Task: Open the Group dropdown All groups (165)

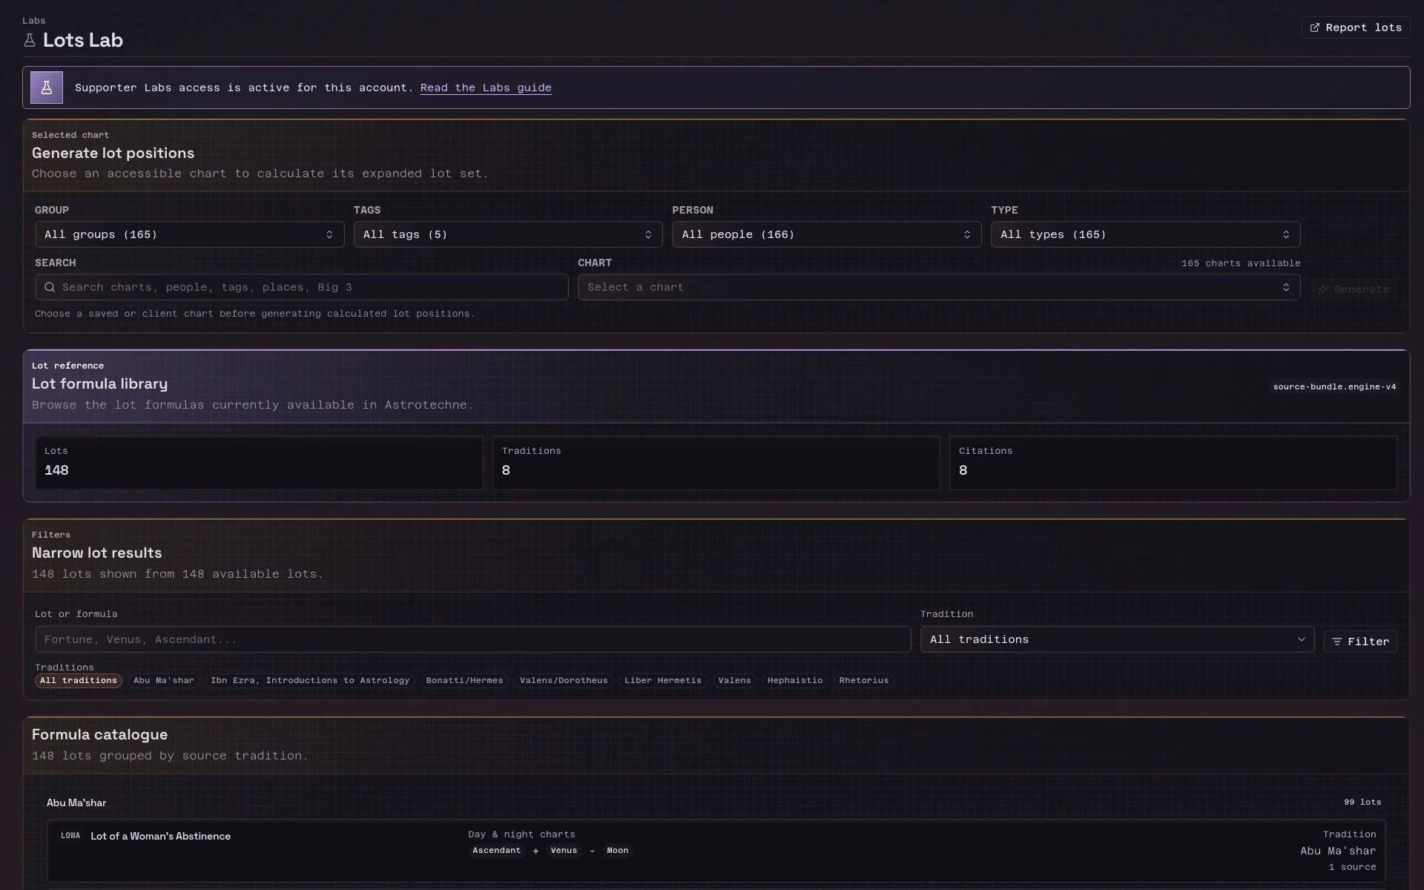Action: 189,234
